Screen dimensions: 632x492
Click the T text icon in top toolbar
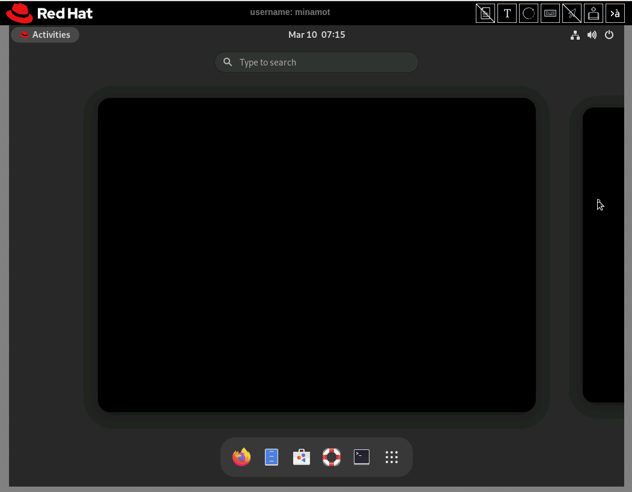click(507, 13)
